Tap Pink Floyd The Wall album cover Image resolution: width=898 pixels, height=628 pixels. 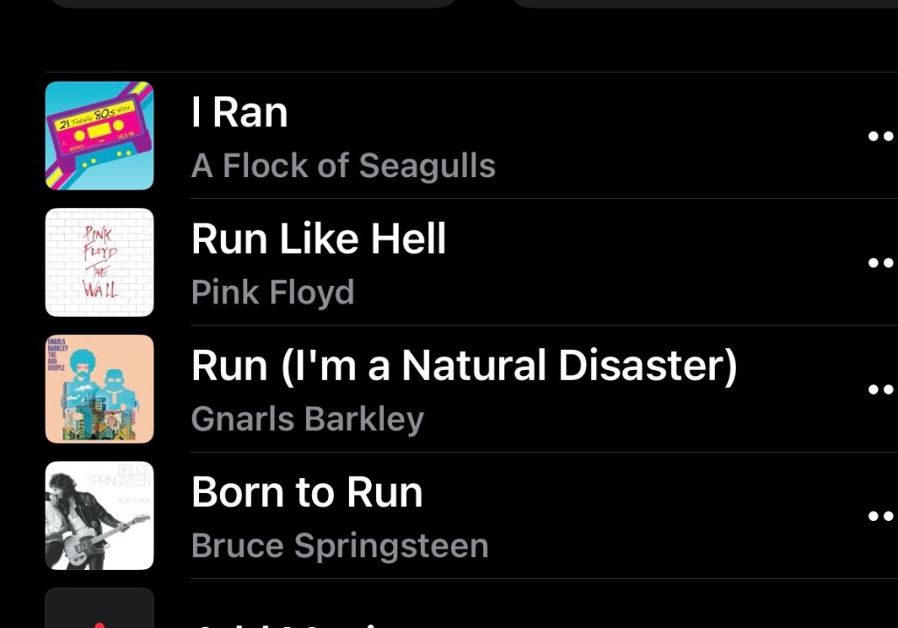click(99, 262)
